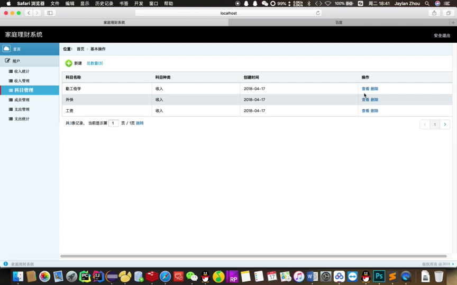457x285 pixels.
Task: Click the page number input field
Action: 113,123
